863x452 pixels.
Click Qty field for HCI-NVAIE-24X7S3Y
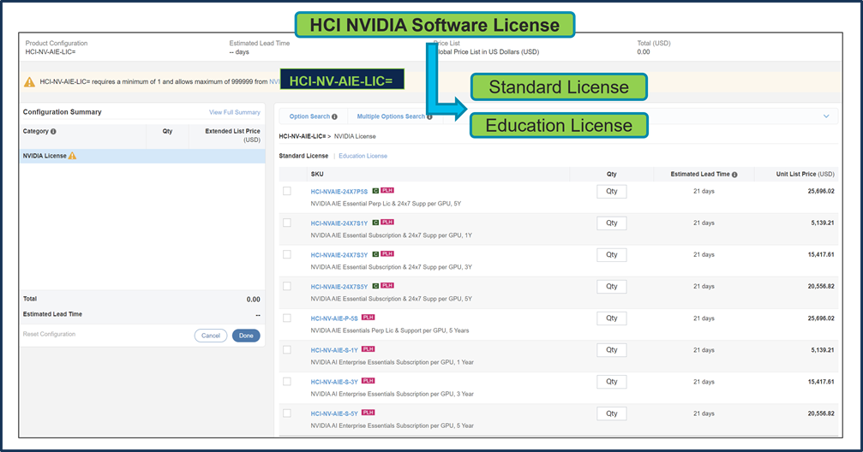coord(612,254)
